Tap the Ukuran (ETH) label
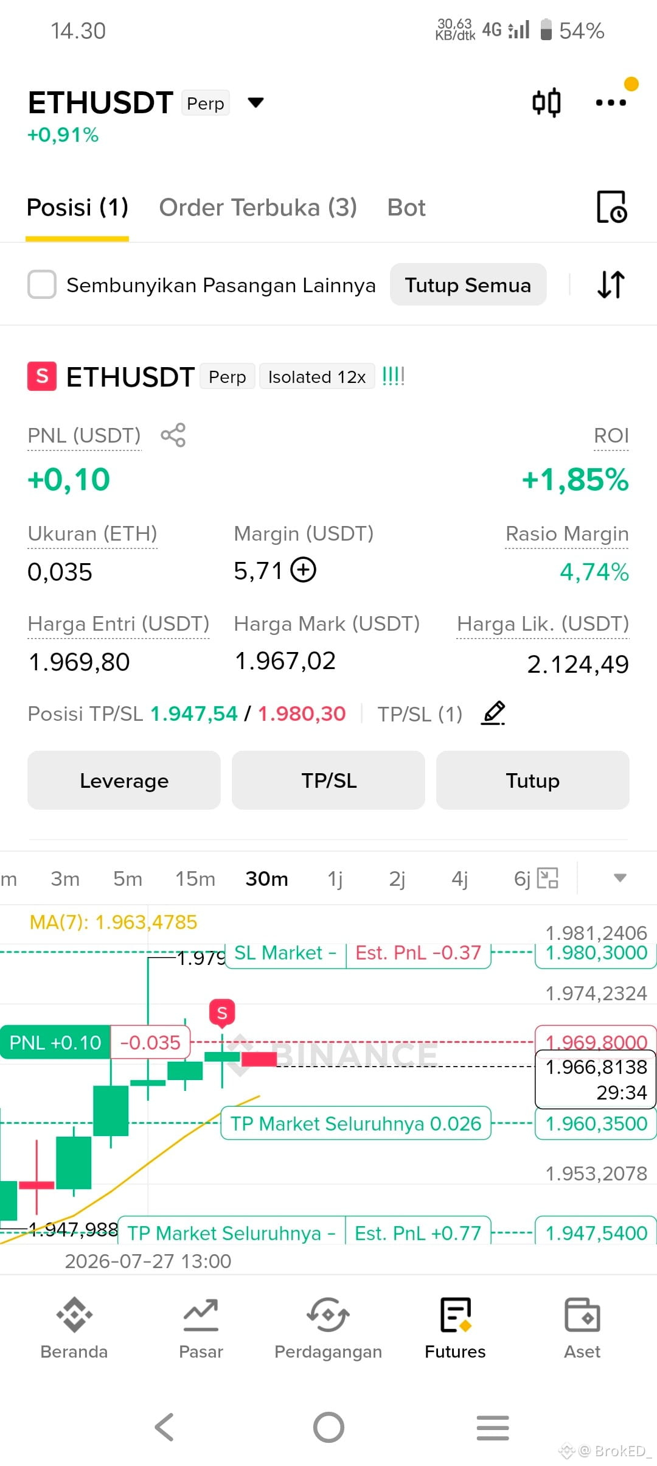Image resolution: width=657 pixels, height=1466 pixels. [x=92, y=534]
